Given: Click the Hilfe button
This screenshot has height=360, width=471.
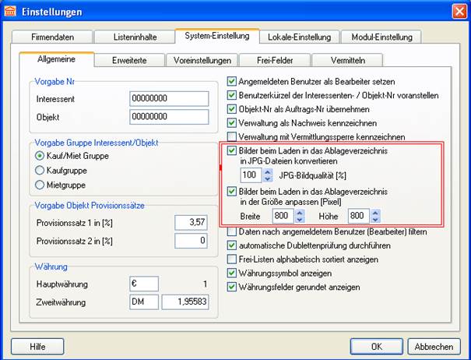Looking at the screenshot, I should point(37,347).
